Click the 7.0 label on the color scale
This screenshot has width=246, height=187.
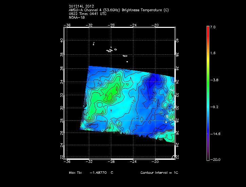click(212, 27)
